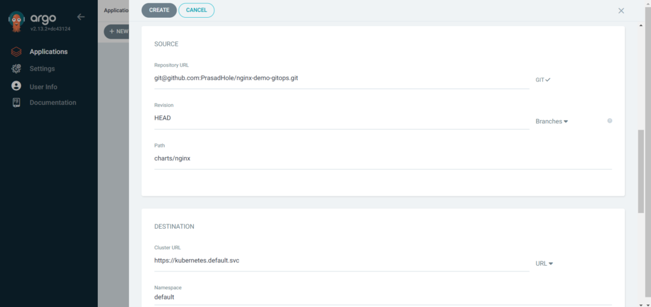651x307 pixels.
Task: Click the CREATE button
Action: (x=159, y=10)
